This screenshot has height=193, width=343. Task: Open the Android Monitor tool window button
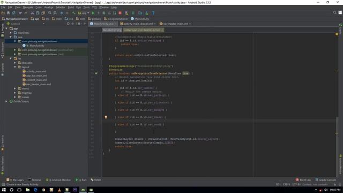point(58,180)
